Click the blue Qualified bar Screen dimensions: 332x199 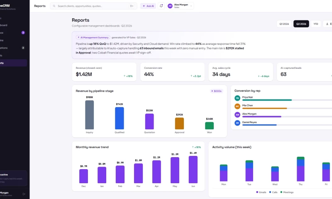(120, 118)
